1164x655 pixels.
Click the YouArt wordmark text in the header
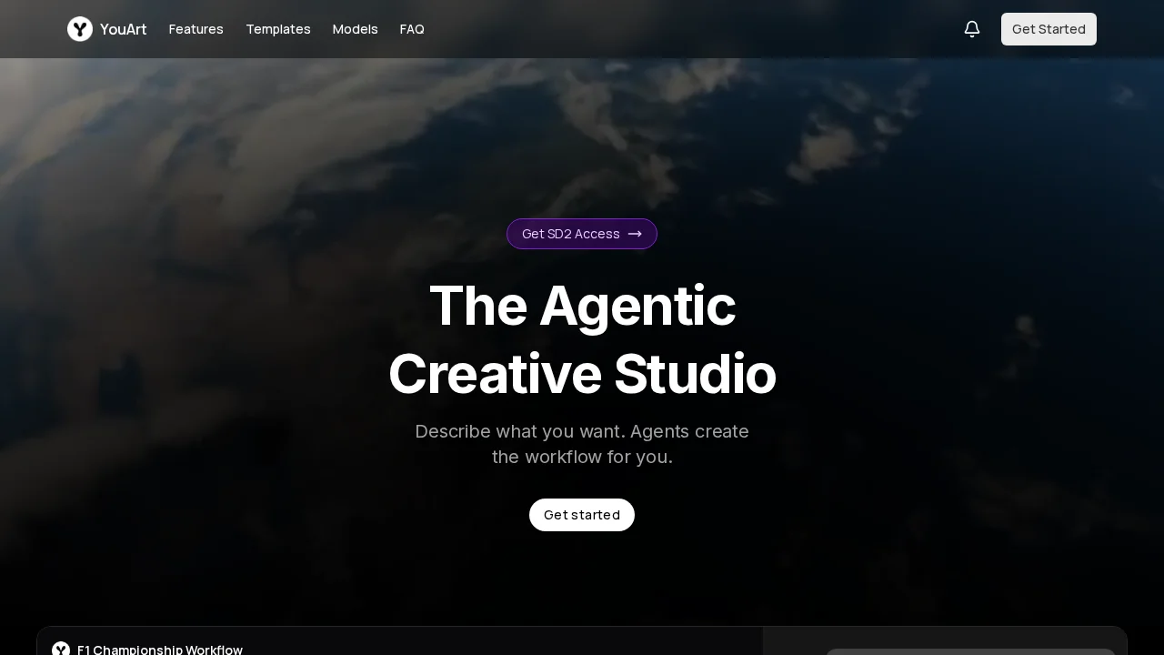tap(123, 29)
